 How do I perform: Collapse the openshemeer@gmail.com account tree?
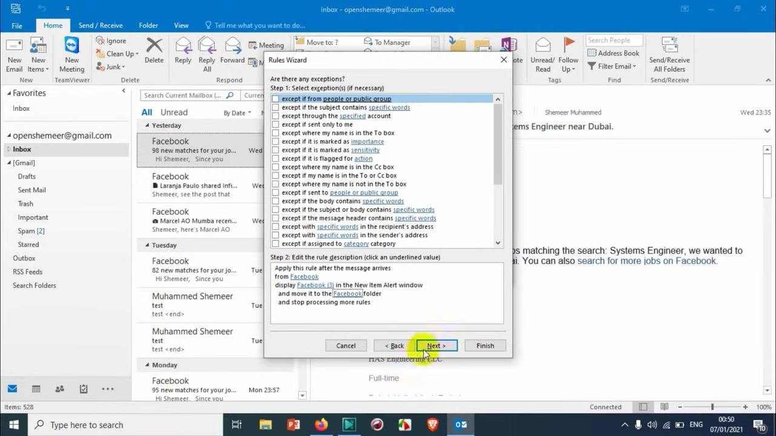click(x=9, y=136)
